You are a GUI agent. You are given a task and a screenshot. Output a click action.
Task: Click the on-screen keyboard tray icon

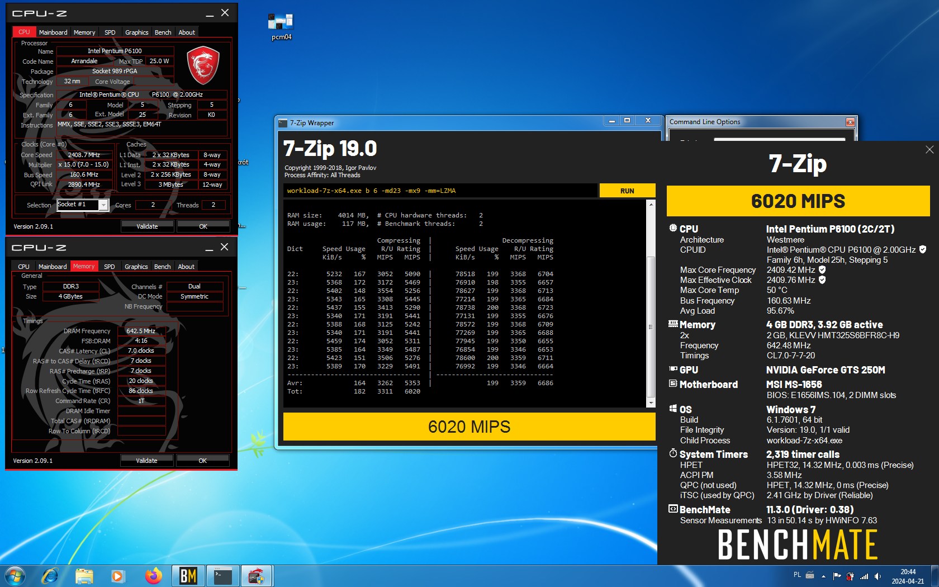tap(809, 575)
